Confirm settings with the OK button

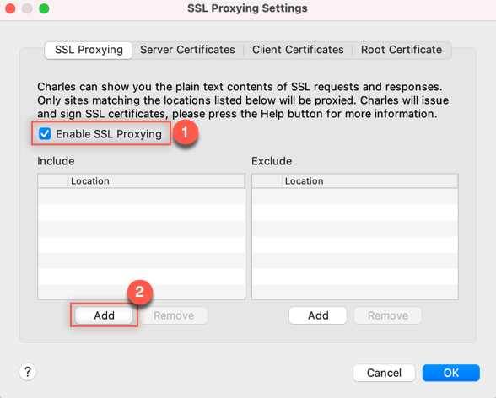tap(451, 373)
